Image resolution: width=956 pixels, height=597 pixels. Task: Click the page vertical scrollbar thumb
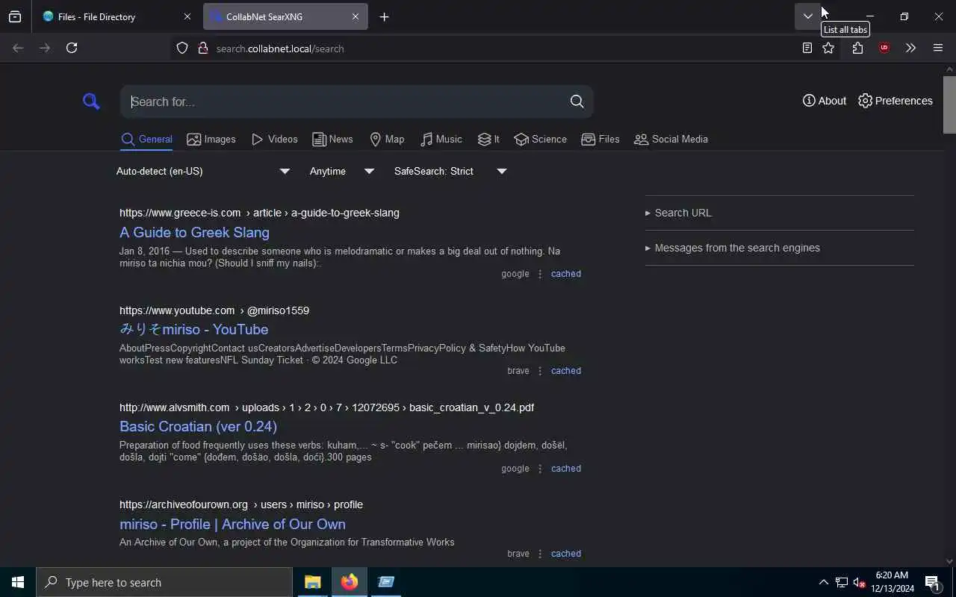[x=949, y=104]
